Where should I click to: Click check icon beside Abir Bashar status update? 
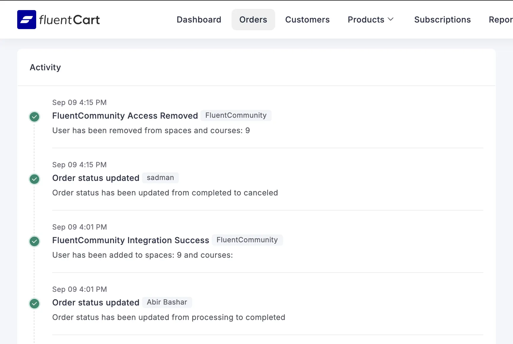(x=34, y=304)
